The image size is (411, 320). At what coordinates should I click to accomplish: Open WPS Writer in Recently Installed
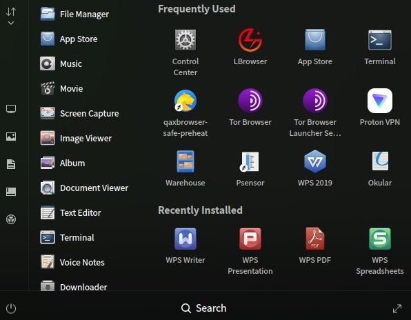tap(186, 239)
